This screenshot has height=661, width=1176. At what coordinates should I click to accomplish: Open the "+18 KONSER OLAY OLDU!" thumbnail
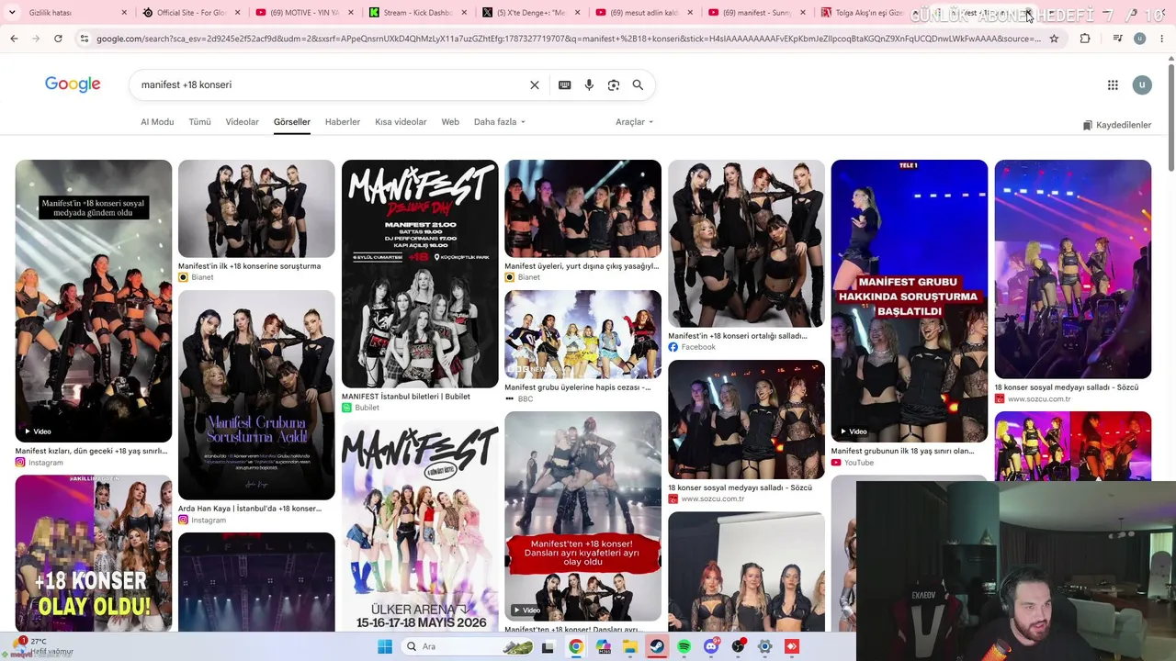point(94,554)
